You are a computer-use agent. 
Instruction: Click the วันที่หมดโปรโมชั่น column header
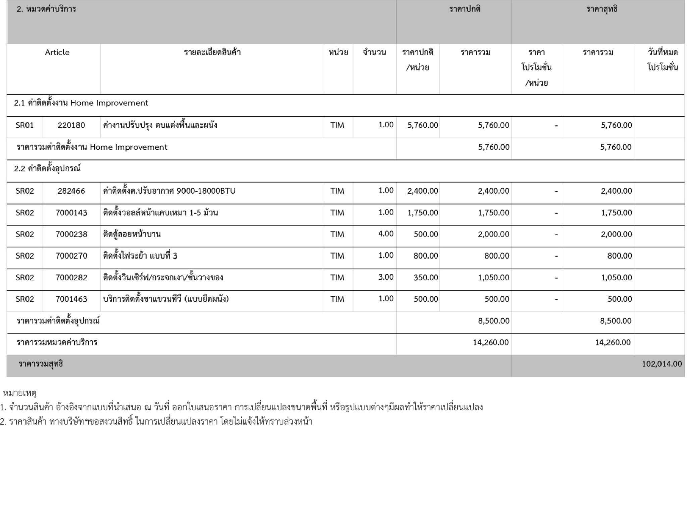[662, 60]
